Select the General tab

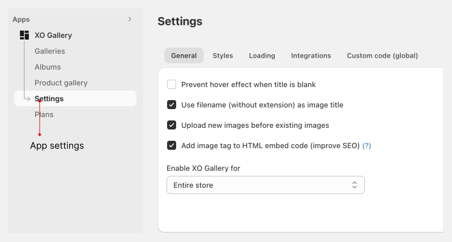pyautogui.click(x=184, y=55)
